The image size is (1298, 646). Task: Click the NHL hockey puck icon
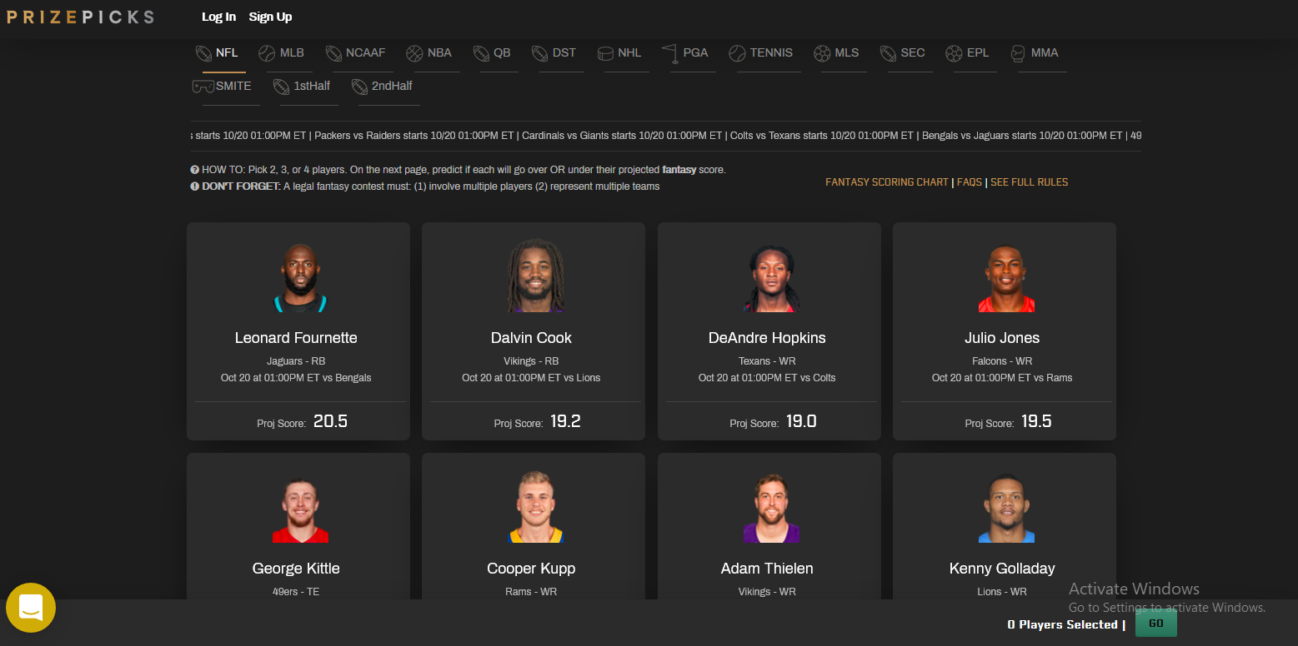point(605,53)
